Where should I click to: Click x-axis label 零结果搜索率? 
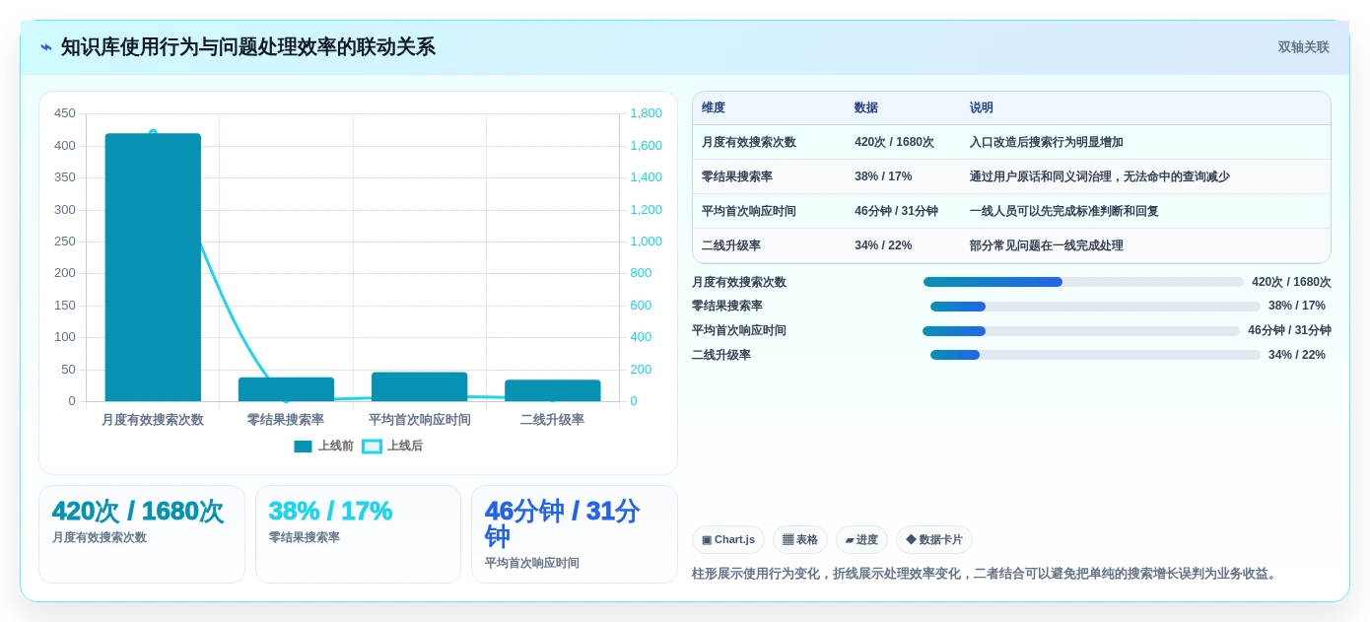point(286,420)
